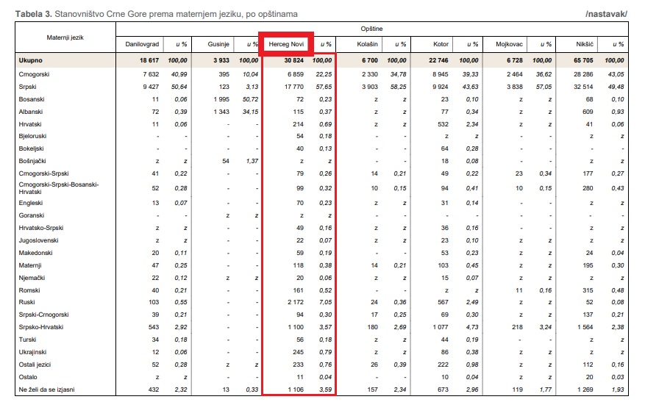Click the Crnogorski row label

coord(36,74)
